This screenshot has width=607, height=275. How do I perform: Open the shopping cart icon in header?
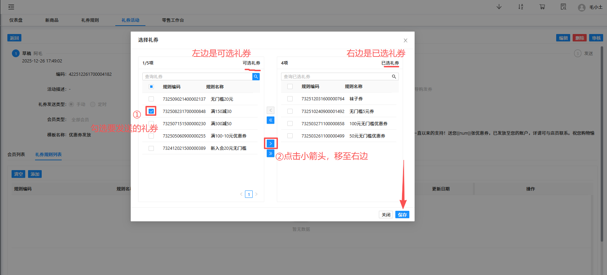point(542,7)
